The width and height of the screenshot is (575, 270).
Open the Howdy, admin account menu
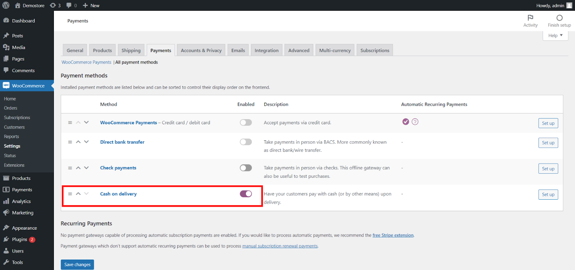[x=554, y=5]
